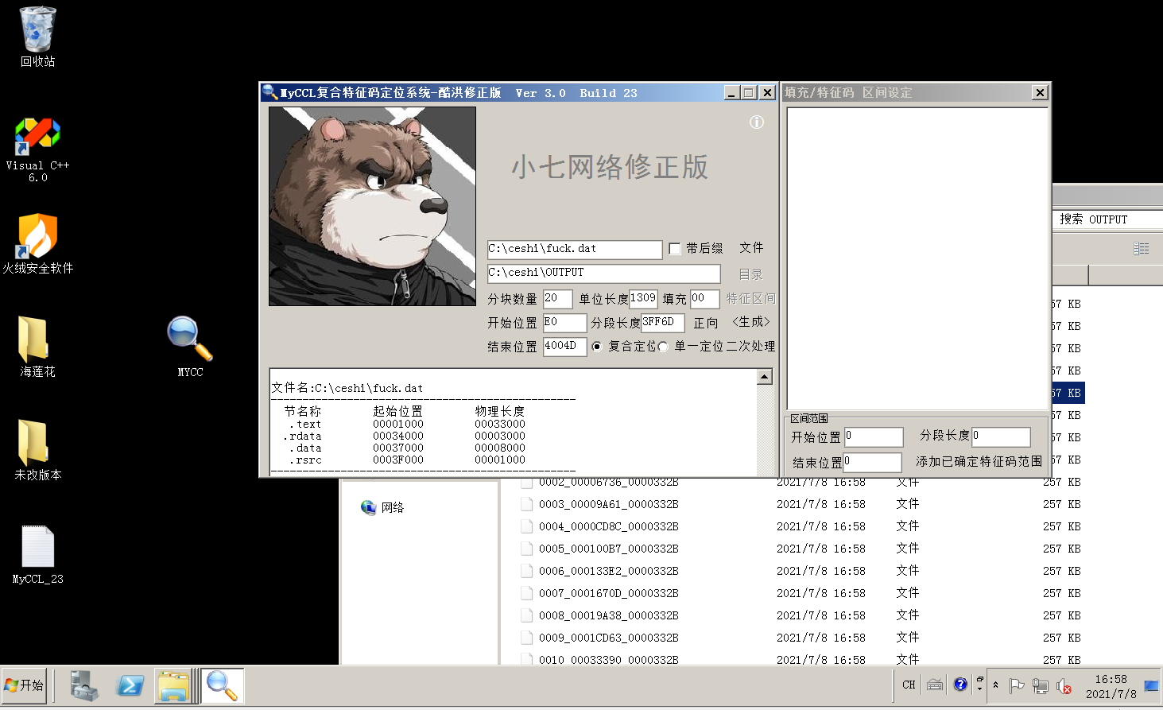The image size is (1163, 710).
Task: Open Server Manager from the taskbar
Action: (x=83, y=685)
